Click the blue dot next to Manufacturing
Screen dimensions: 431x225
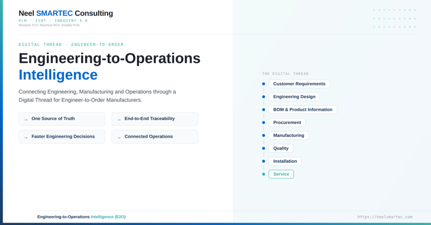(263, 136)
